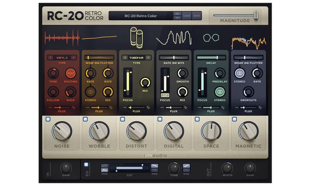Toggle the green Space Stereo button
The width and height of the screenshot is (311, 186).
pos(220,92)
